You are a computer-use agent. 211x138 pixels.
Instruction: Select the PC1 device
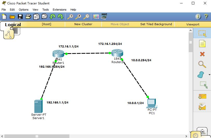[x=152, y=103]
